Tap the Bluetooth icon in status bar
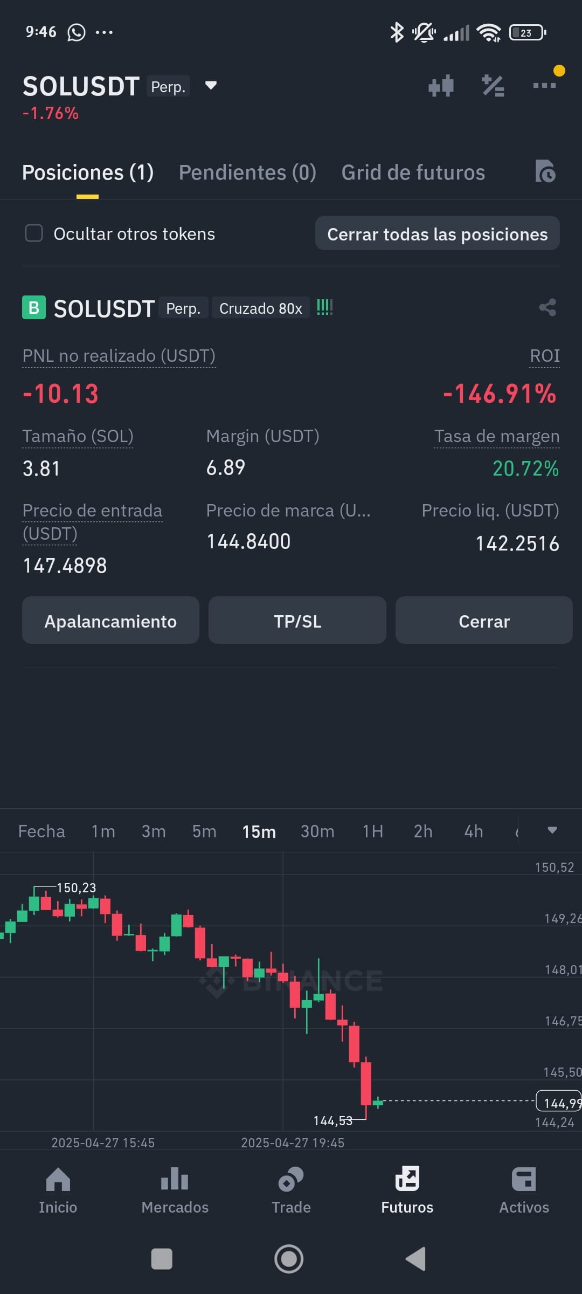 pos(397,32)
